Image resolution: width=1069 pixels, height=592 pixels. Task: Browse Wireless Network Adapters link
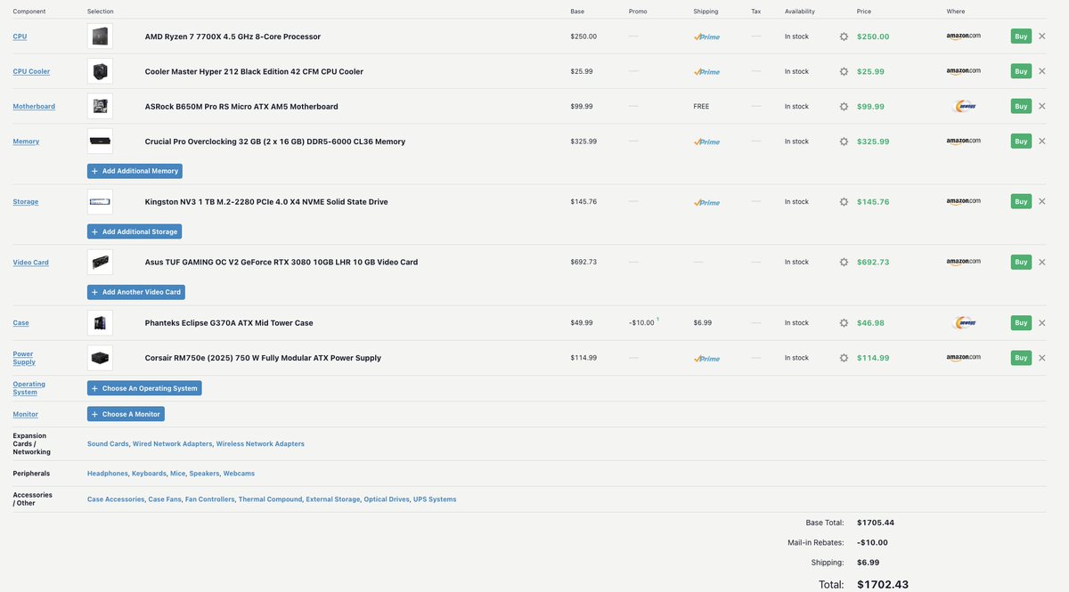click(x=260, y=443)
